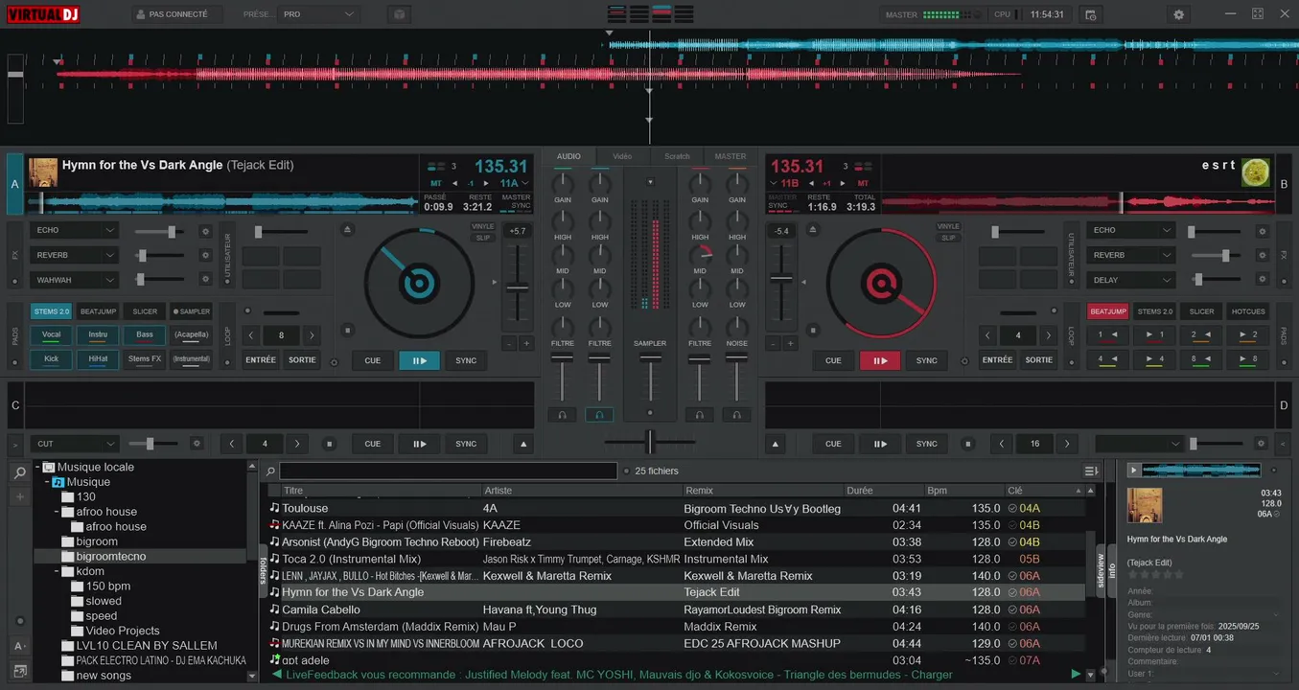Viewport: 1299px width, 690px height.
Task: Sort the track list by Bpm column
Action: [964, 491]
